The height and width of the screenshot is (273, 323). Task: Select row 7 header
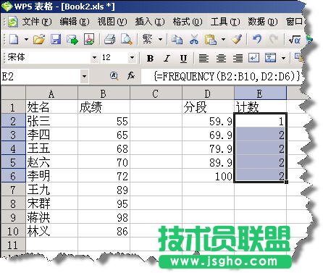[x=13, y=190]
